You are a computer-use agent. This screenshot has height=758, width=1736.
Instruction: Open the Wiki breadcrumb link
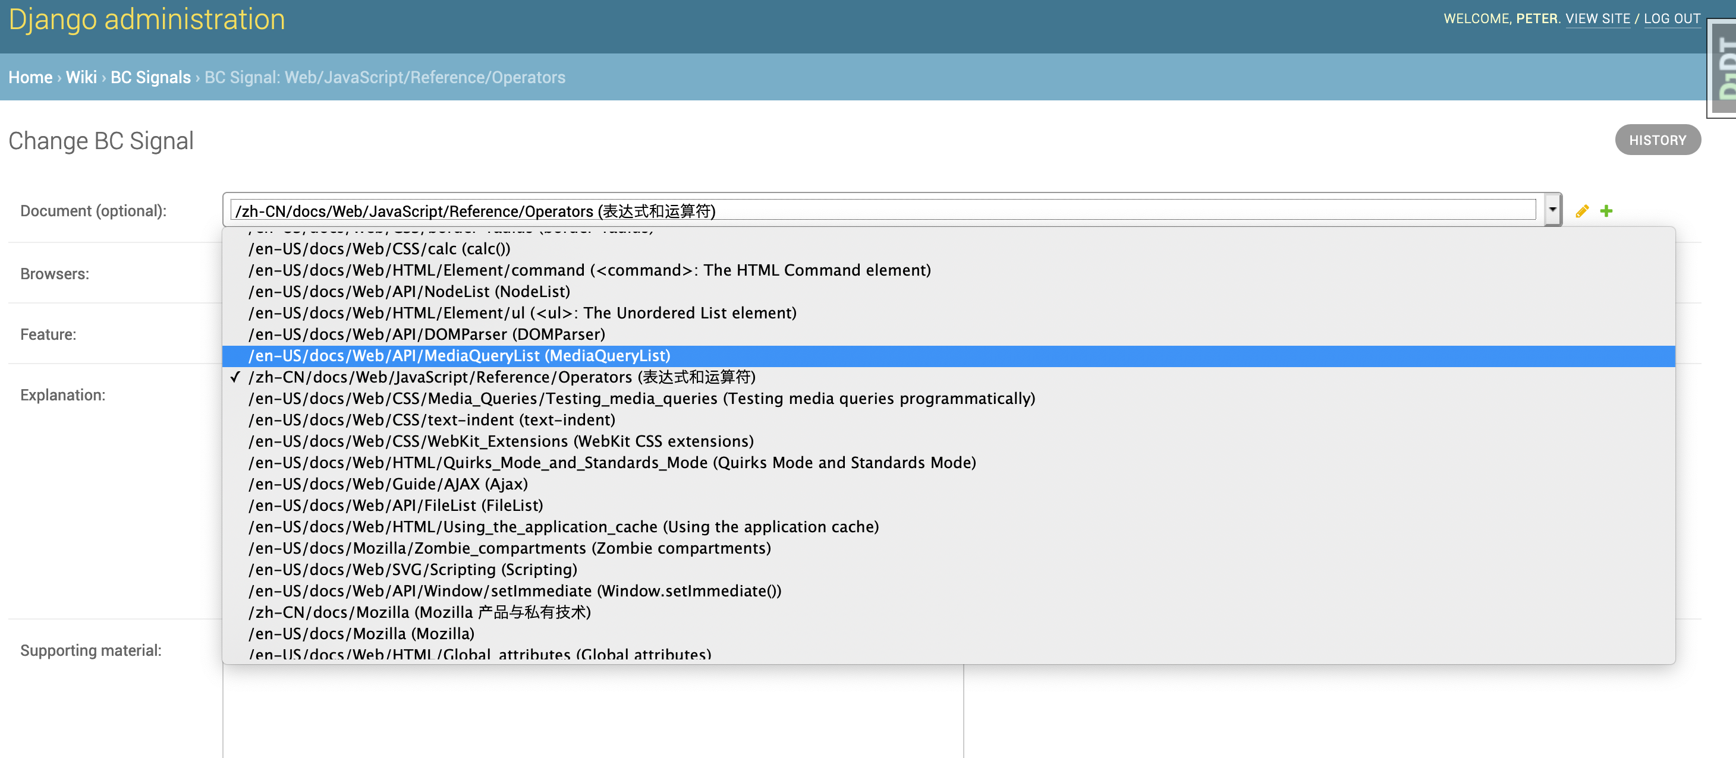81,77
